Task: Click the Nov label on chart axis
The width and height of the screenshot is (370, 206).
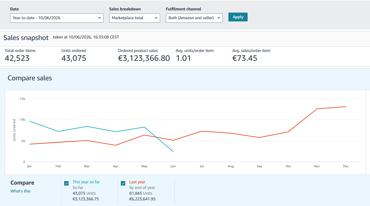Action: tap(317, 166)
